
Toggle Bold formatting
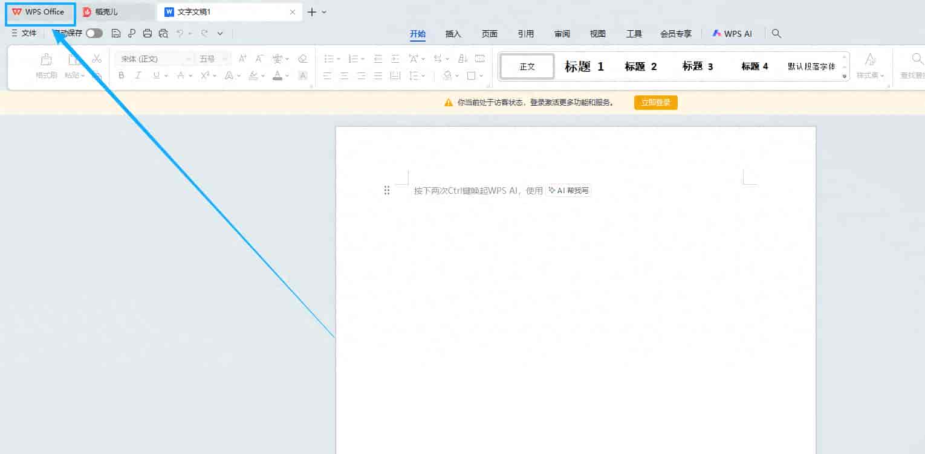tap(122, 75)
